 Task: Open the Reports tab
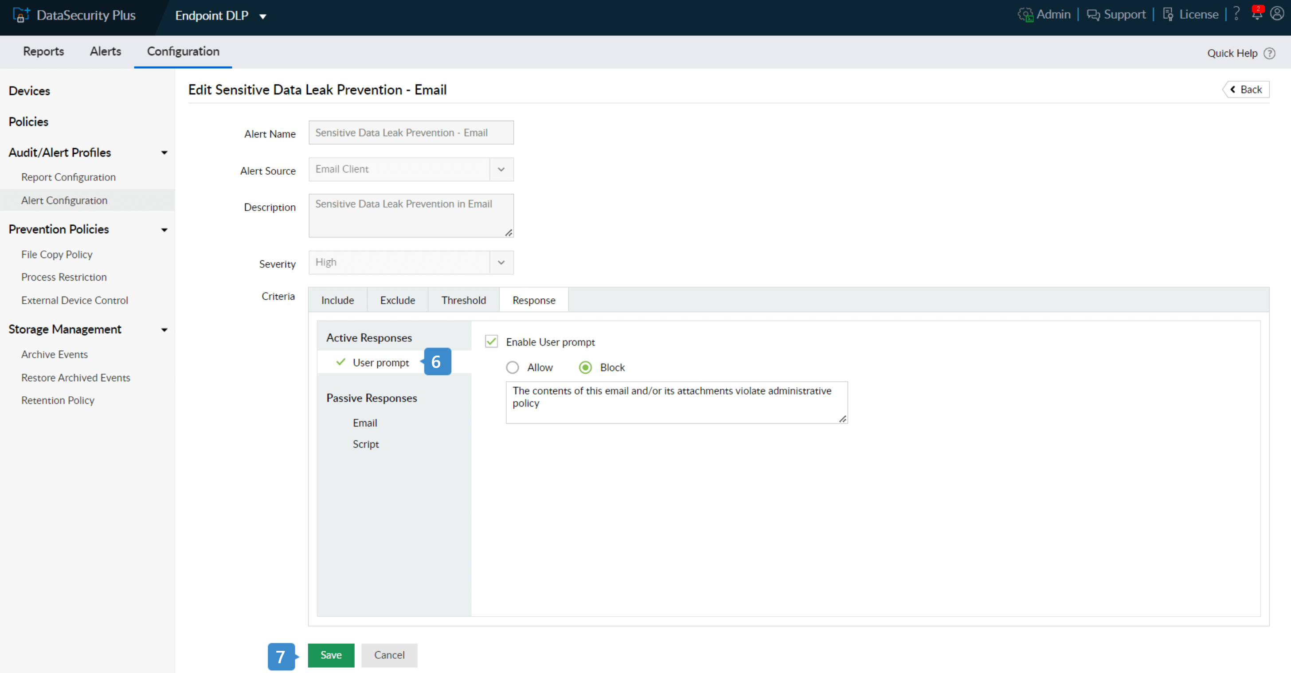43,51
